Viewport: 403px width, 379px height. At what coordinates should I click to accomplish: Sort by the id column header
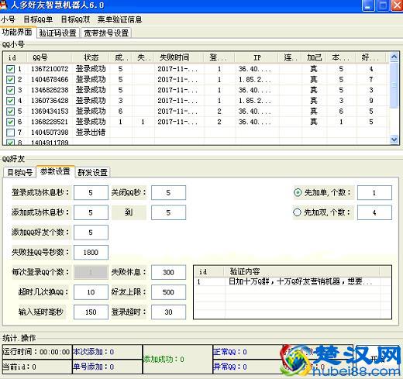[15, 57]
